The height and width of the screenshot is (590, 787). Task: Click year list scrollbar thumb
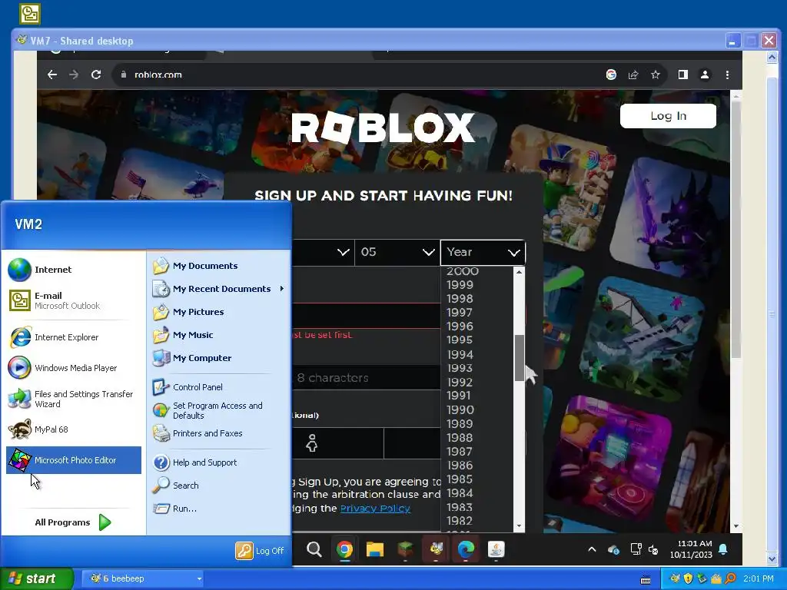point(520,358)
